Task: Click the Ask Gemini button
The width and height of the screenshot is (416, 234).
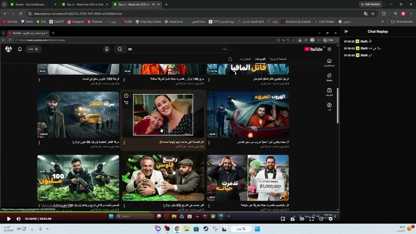Action: 370,5
